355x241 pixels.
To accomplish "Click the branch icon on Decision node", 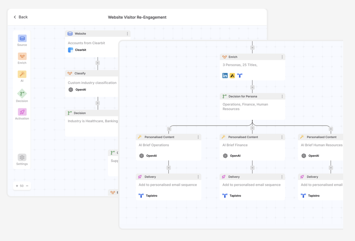I will (70, 113).
